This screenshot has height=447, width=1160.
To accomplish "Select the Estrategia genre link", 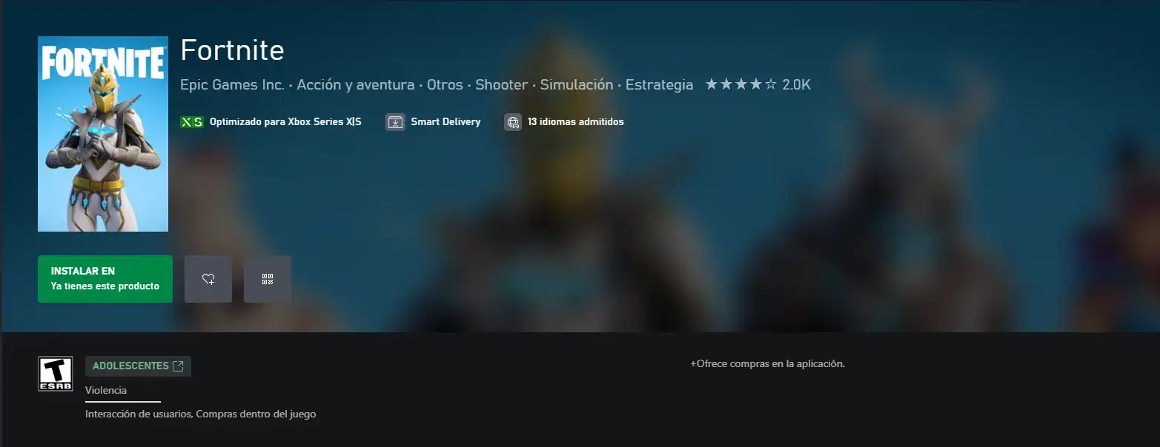I will click(x=660, y=85).
